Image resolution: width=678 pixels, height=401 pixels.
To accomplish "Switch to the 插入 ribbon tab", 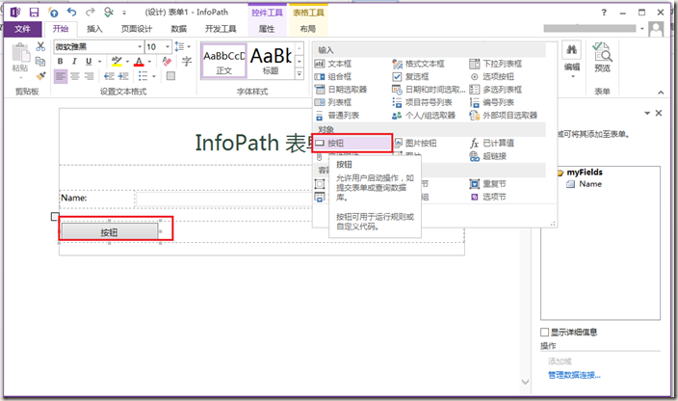I will pyautogui.click(x=94, y=29).
